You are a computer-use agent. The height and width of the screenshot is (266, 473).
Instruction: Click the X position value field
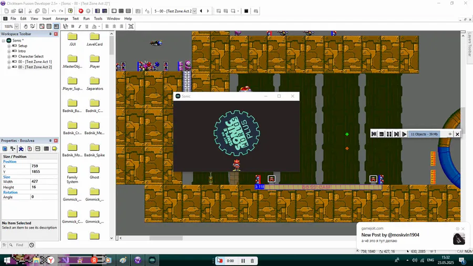pos(44,166)
